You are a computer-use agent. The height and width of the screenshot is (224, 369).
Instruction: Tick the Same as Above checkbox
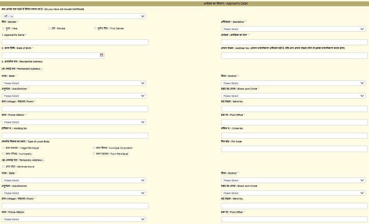[3, 167]
